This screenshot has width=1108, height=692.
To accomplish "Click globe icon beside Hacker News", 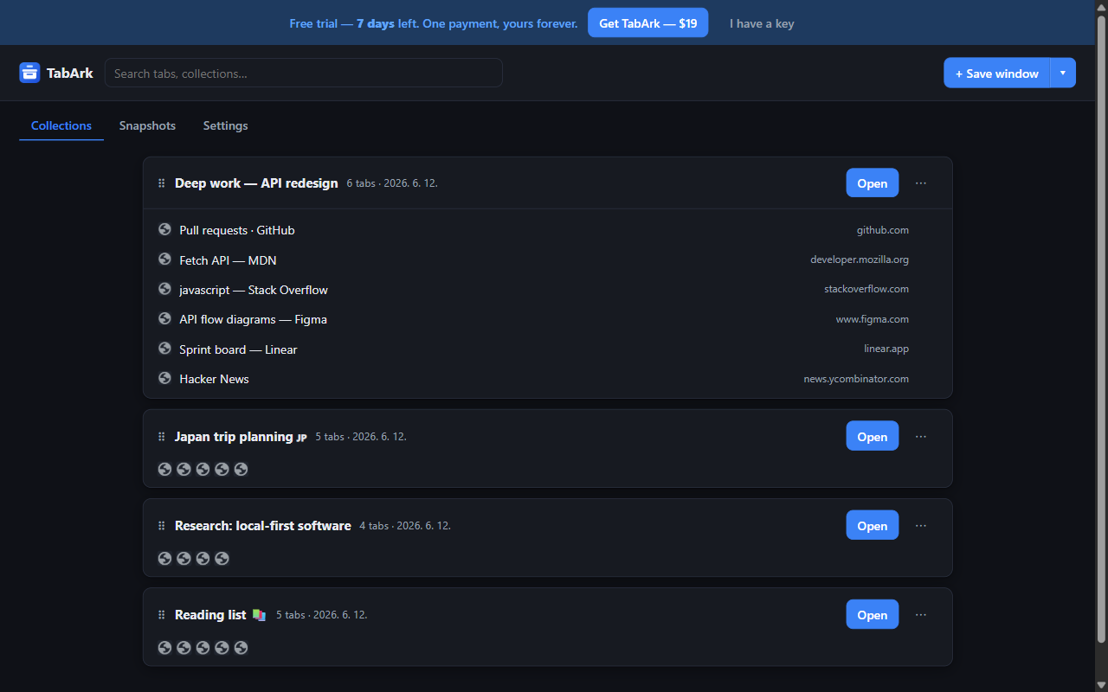I will (164, 378).
